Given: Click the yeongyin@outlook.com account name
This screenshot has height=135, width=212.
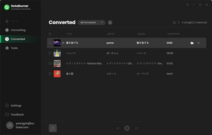Looking at the screenshot, I should (25, 125).
